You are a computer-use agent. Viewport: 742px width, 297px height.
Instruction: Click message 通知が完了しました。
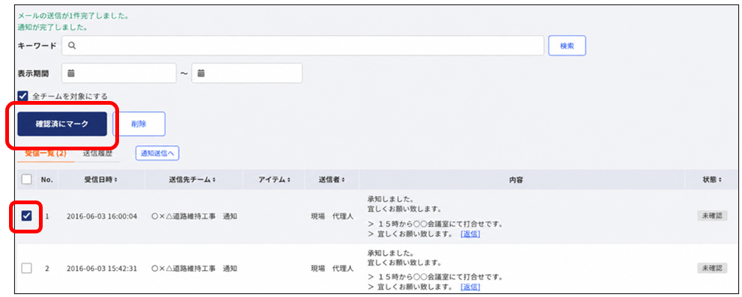coord(52,27)
